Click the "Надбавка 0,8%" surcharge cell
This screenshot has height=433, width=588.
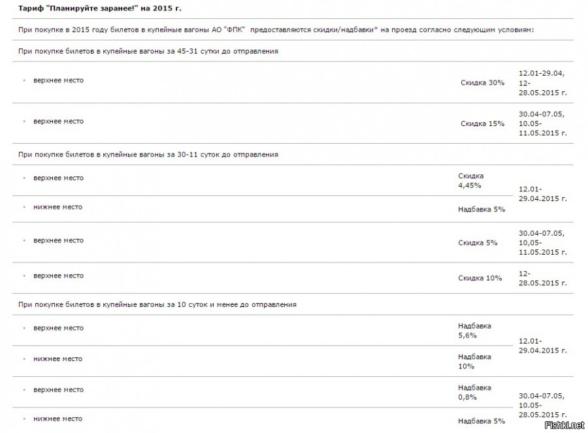coord(474,392)
